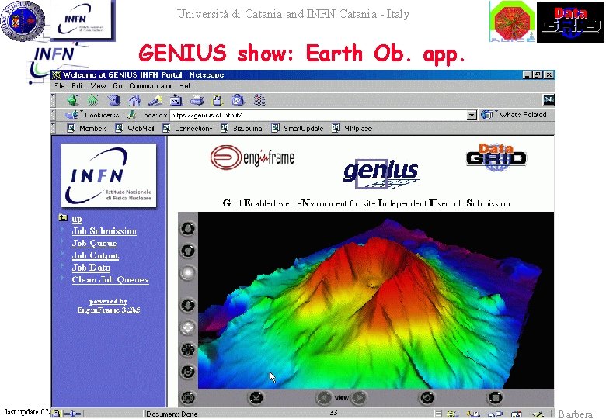Go to next viewpoint right of view label
Screen dimensions: 606x419
359,397
